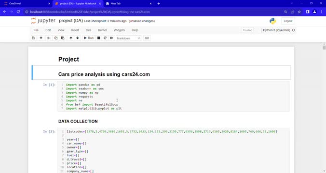The height and width of the screenshot is (173, 326).
Task: Restart the kernel icon
Action: point(105,38)
